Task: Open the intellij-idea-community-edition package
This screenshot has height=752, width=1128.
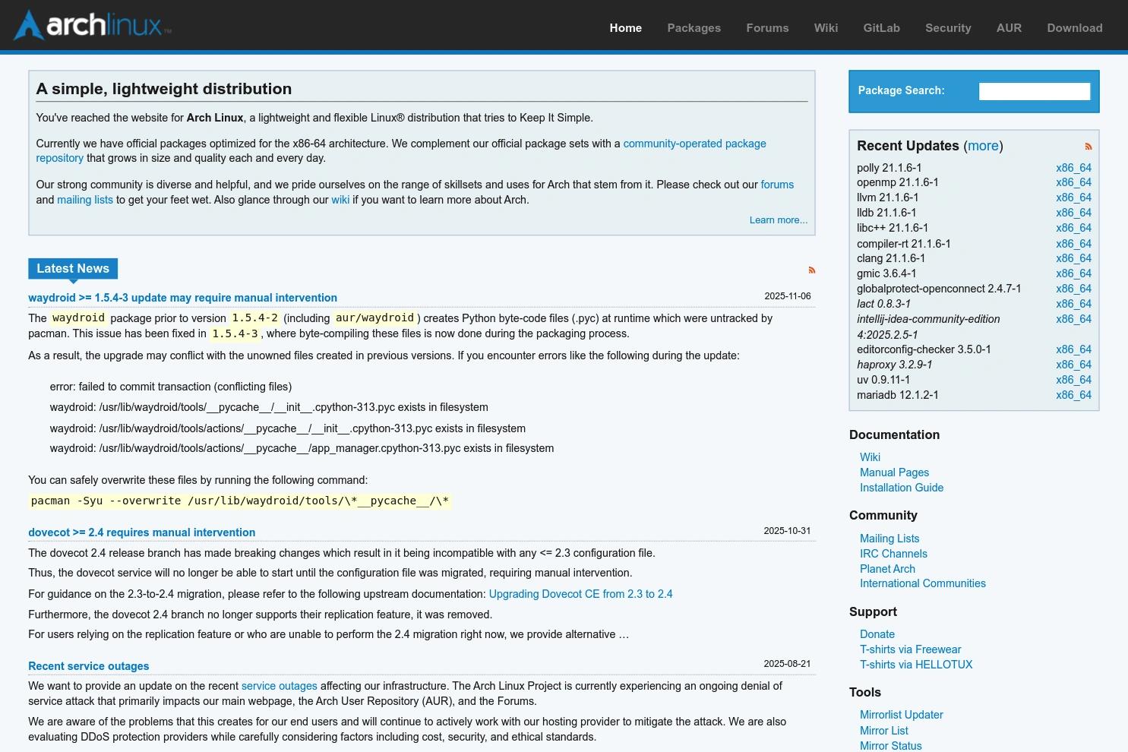Action: [928, 327]
